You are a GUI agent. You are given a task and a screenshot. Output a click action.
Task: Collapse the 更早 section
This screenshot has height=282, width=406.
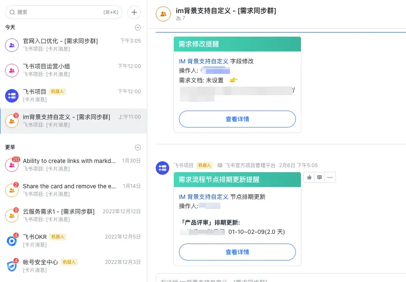pos(138,148)
